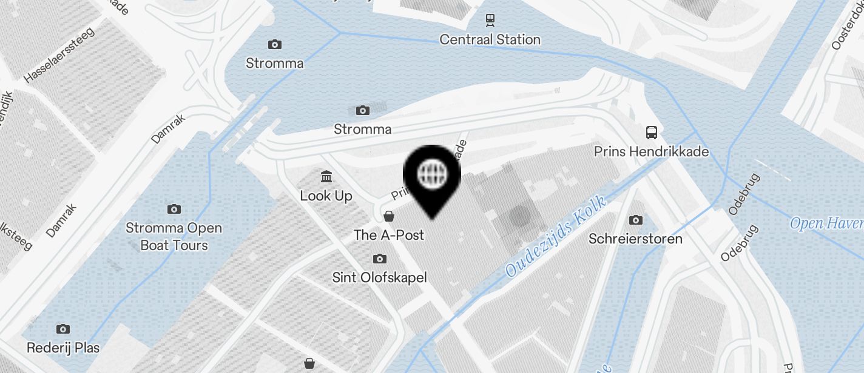
Task: Click the Sint Olofskapel label
Action: tap(380, 278)
